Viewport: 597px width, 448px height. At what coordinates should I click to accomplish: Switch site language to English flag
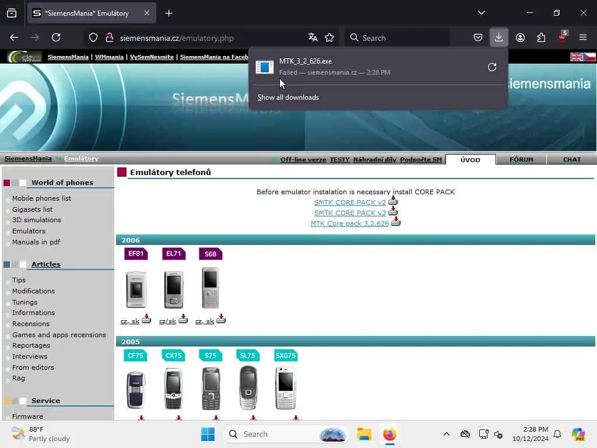coord(577,57)
